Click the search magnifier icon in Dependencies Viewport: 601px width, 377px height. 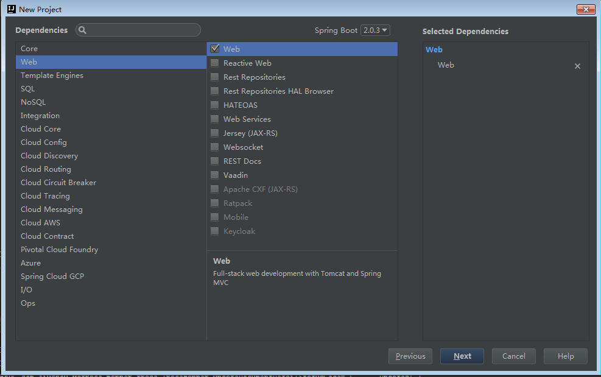[82, 30]
